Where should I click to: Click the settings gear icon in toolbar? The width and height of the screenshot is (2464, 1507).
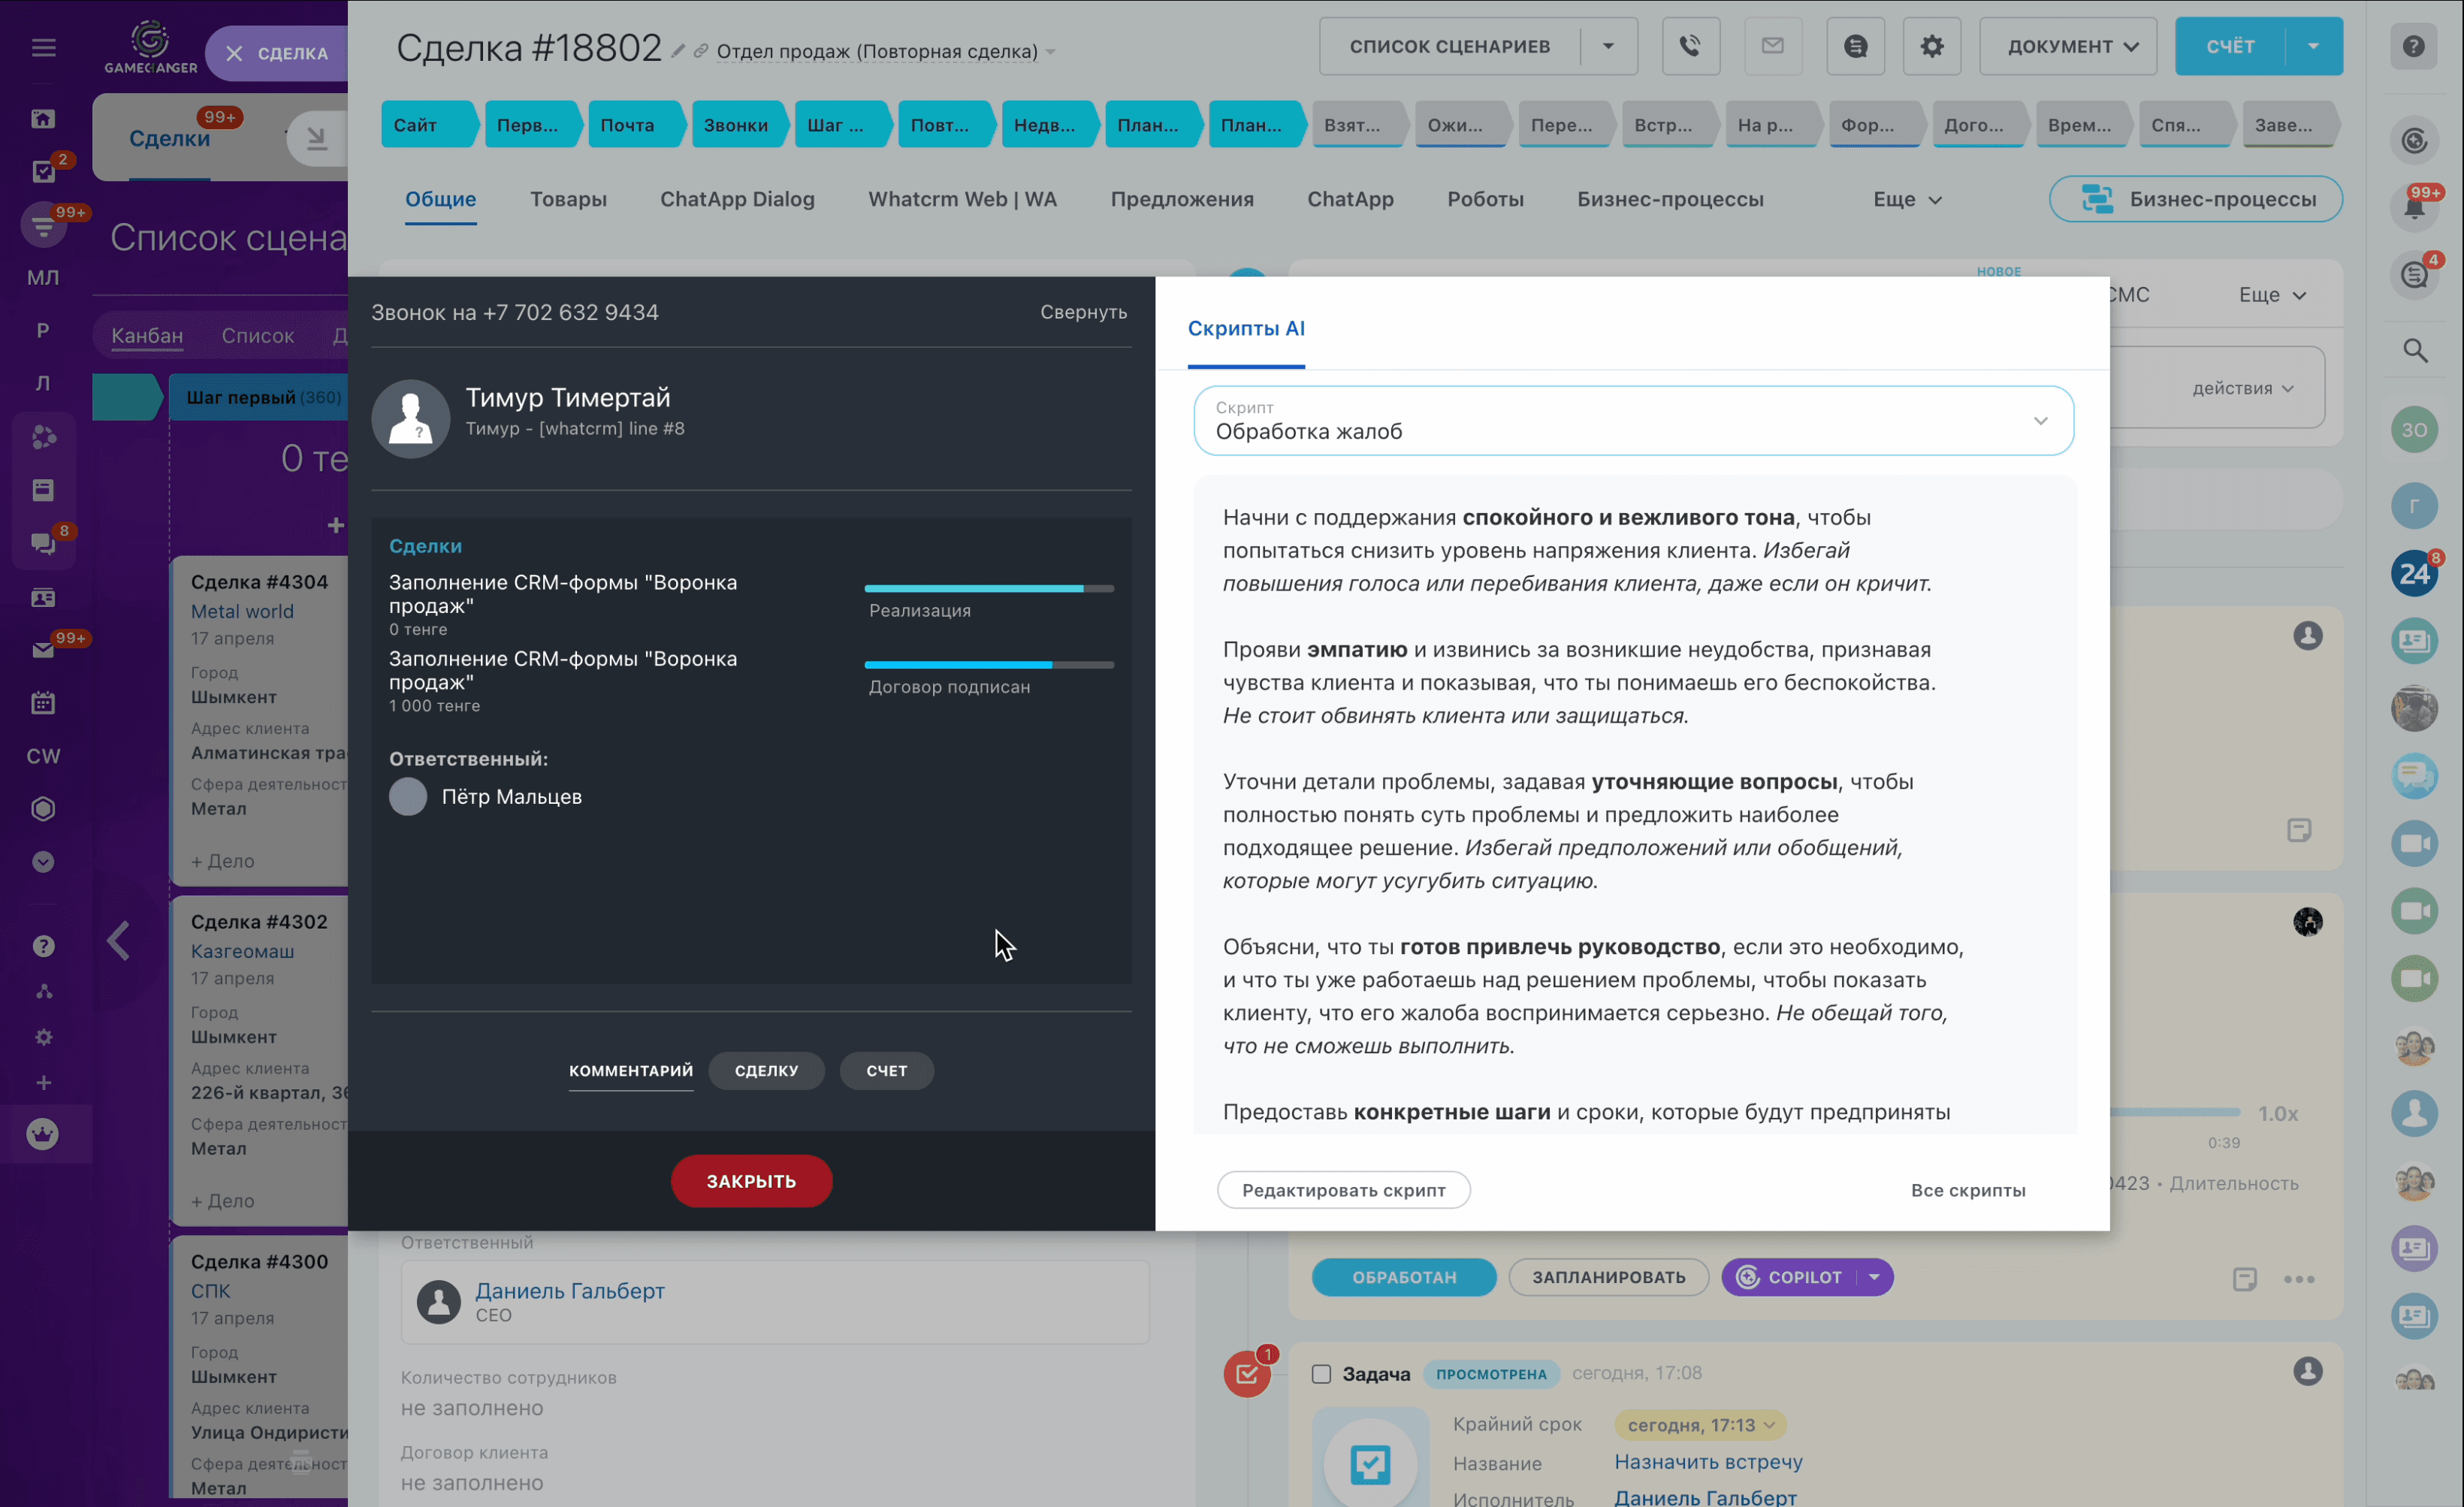coord(1932,46)
